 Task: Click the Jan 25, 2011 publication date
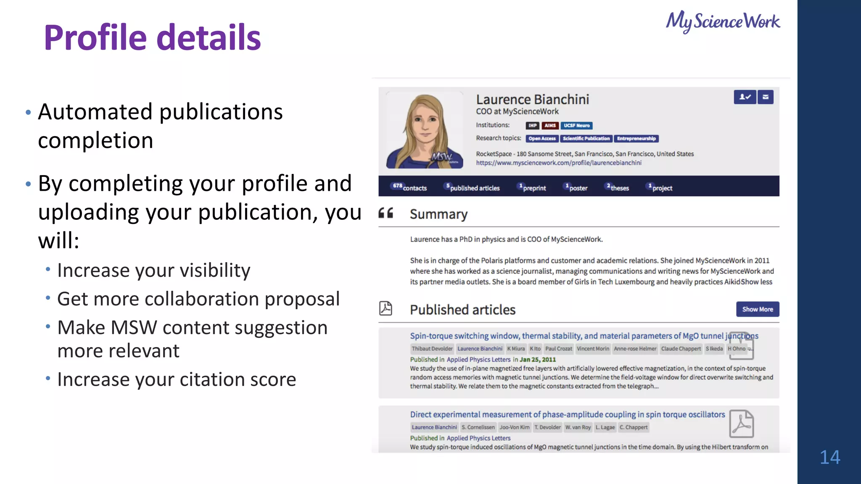click(x=538, y=360)
